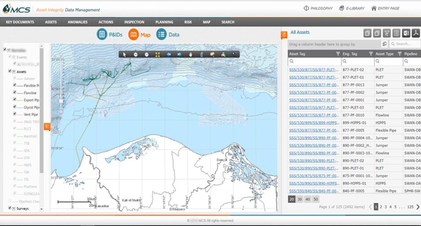Export asset grid to Excel

point(406,33)
